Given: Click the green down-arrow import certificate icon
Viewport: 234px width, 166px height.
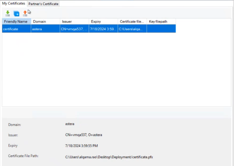Looking at the screenshot, I should (8, 13).
